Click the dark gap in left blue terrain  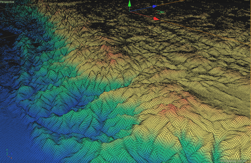point(36,45)
